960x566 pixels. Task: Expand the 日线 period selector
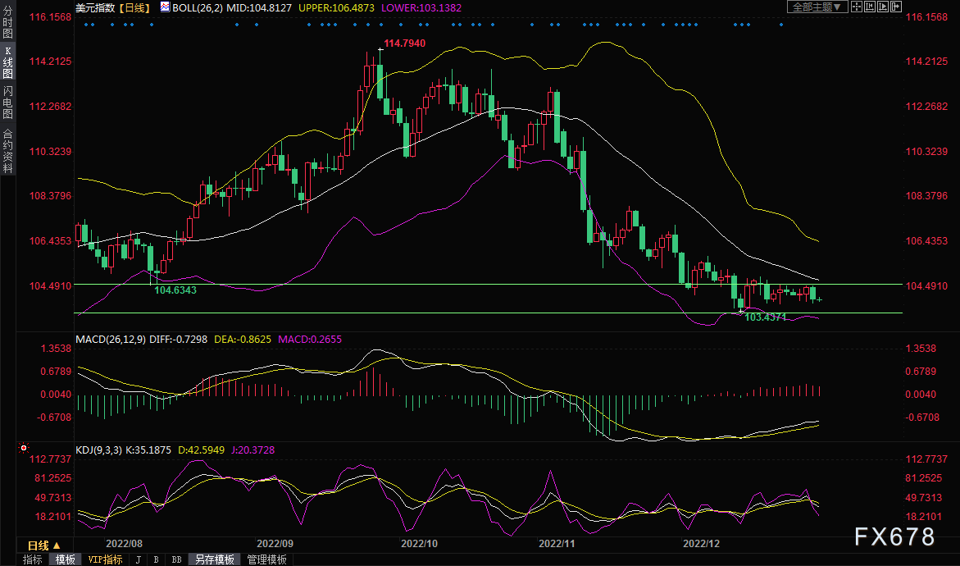click(44, 545)
